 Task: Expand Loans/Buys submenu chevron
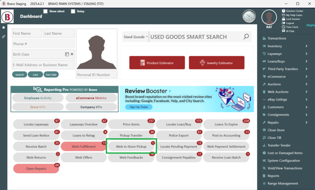[x=307, y=61]
